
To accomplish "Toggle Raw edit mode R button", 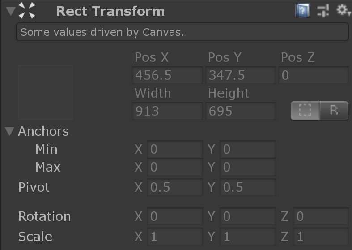I will click(x=334, y=111).
